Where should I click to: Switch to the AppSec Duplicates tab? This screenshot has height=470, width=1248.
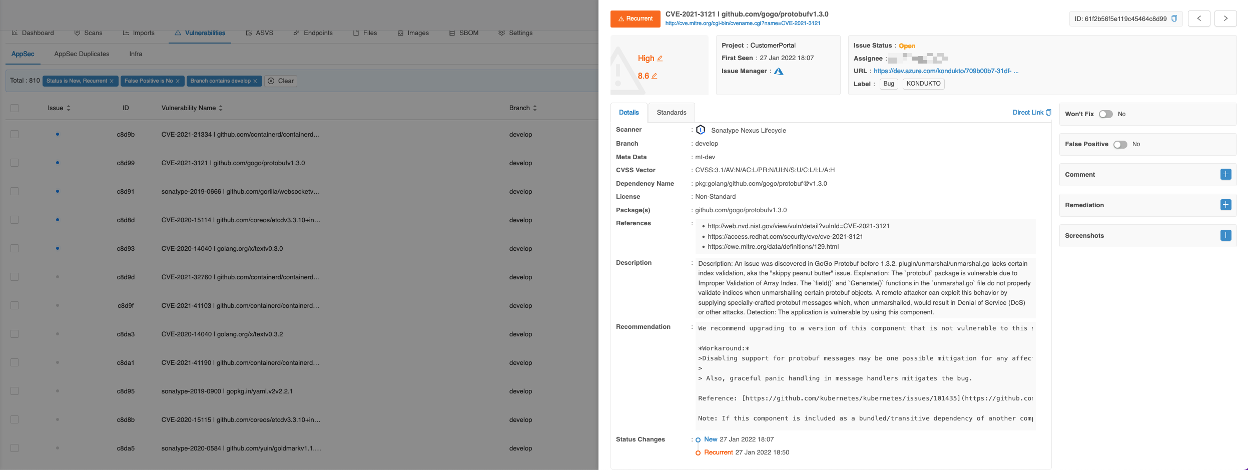[82, 54]
